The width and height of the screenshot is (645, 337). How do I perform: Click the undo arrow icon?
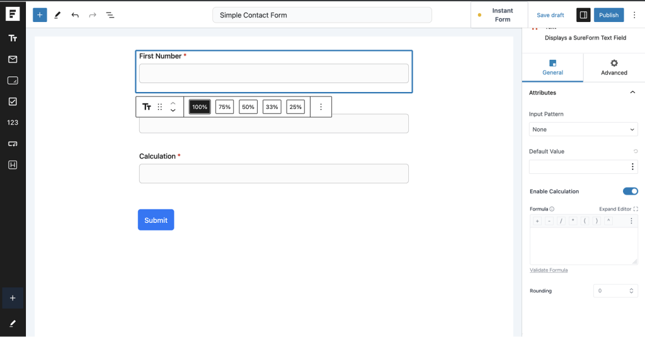point(75,15)
